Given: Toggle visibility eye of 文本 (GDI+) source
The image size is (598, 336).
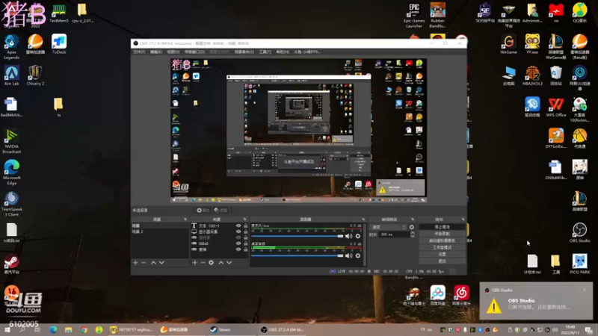Looking at the screenshot, I should click(238, 226).
